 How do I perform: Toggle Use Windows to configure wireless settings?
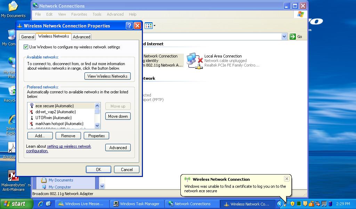pyautogui.click(x=26, y=47)
